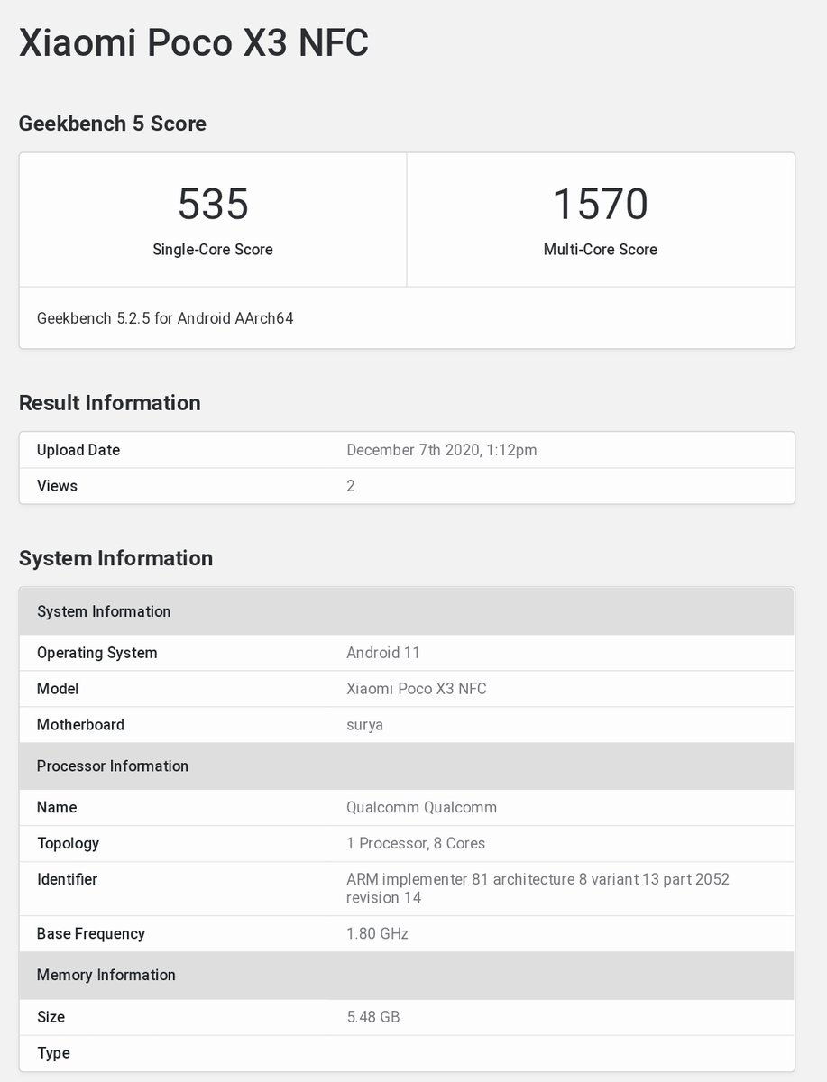827x1082 pixels.
Task: Select the 1.80 GHz value
Action: (378, 934)
